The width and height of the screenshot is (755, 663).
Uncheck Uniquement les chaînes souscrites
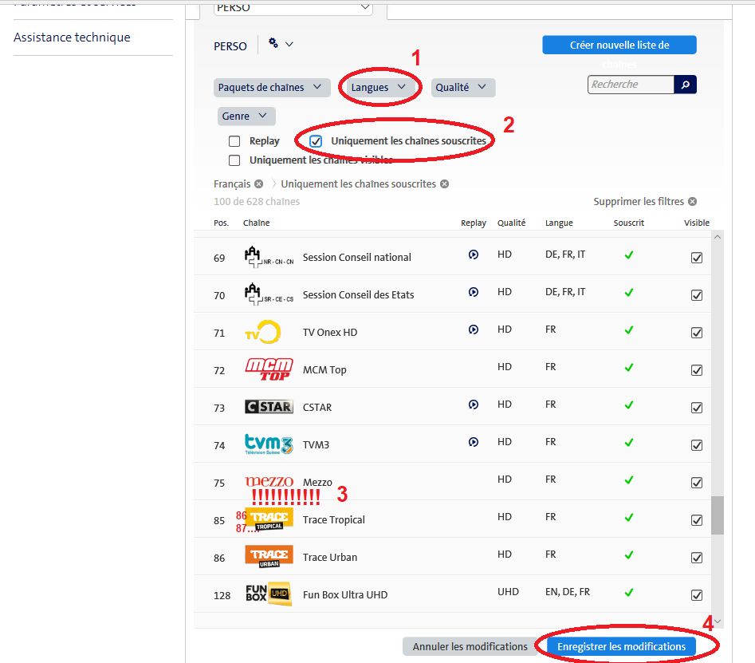click(x=316, y=141)
